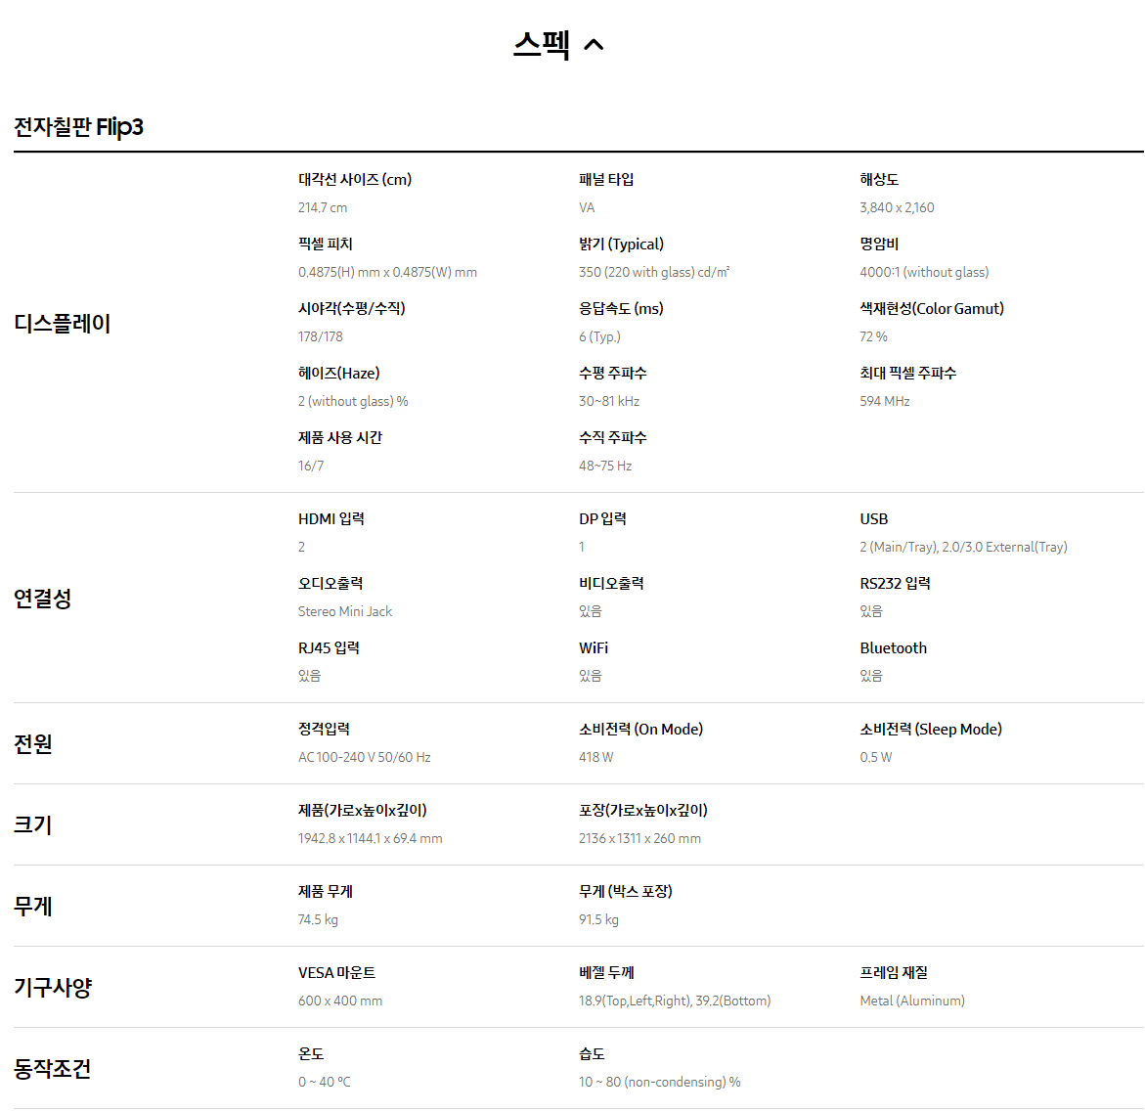This screenshot has width=1145, height=1112.
Task: Click the 해상도 label
Action: pos(879,180)
